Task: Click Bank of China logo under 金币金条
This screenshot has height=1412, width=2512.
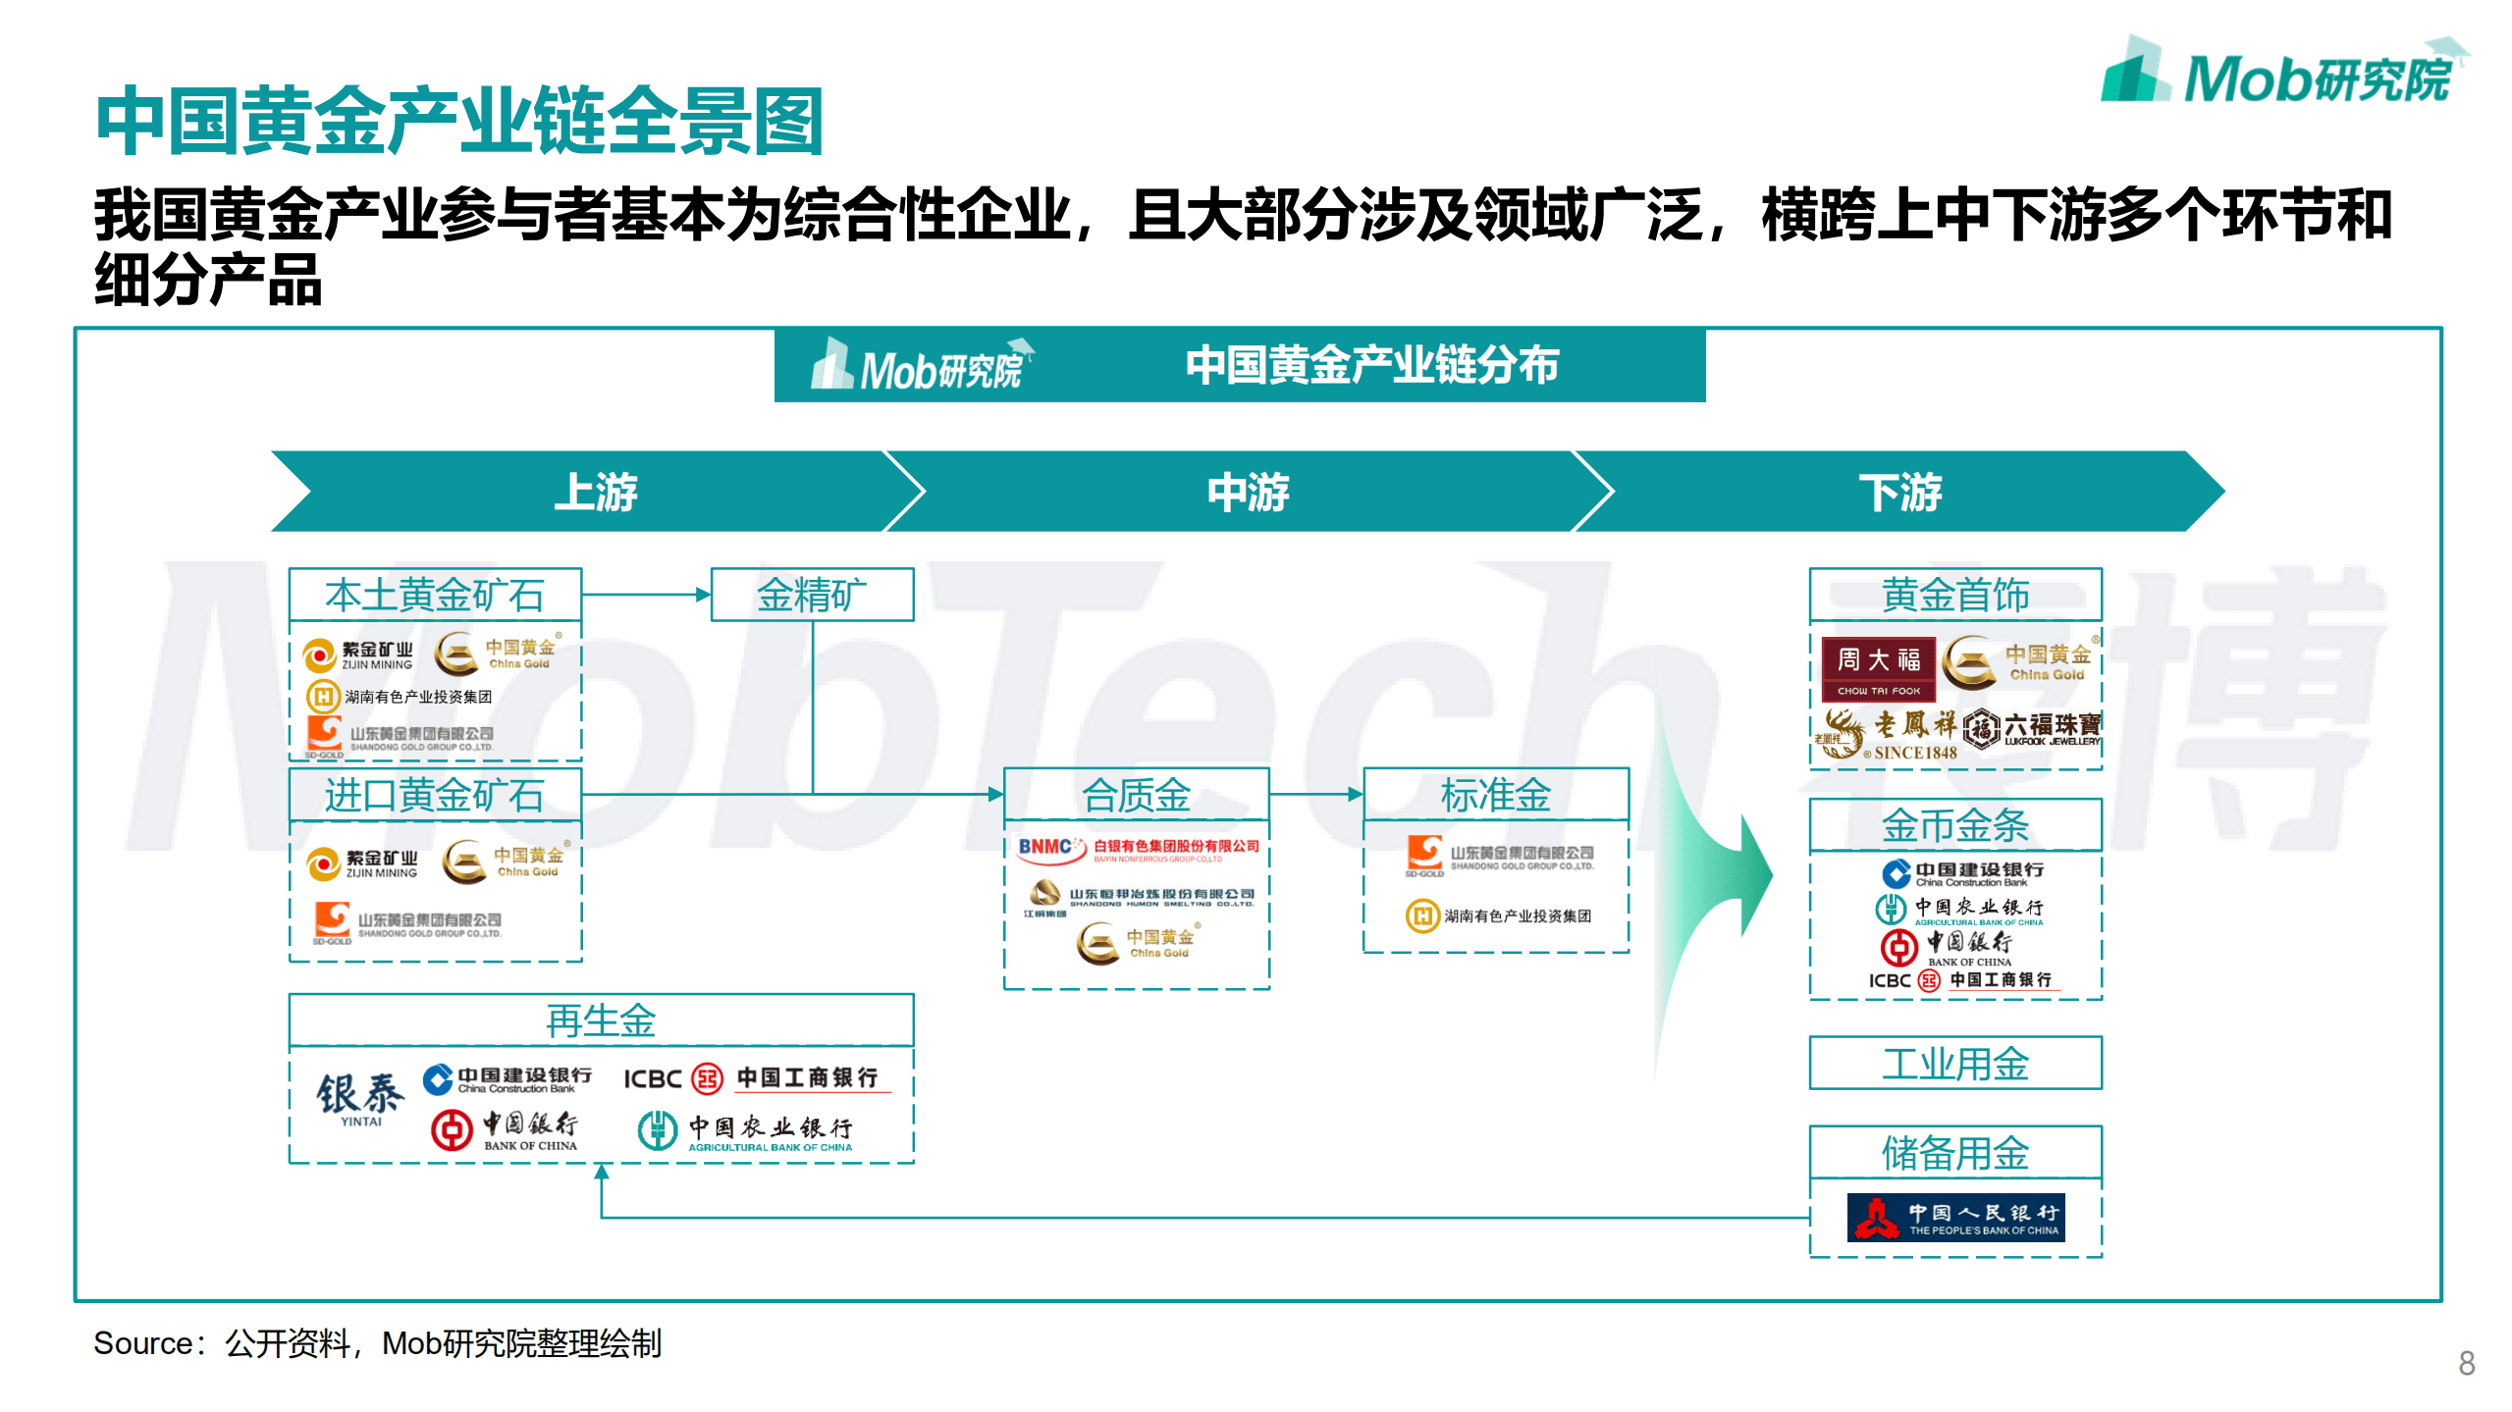Action: pos(1947,949)
